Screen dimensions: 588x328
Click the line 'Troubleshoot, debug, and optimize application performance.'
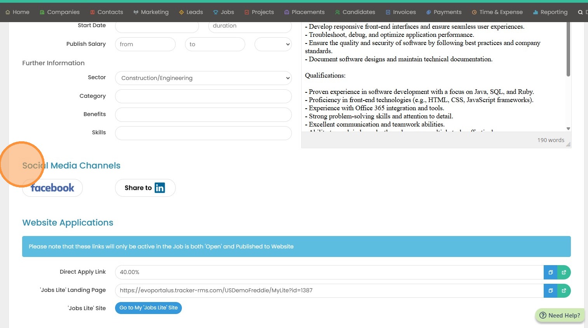pos(389,35)
